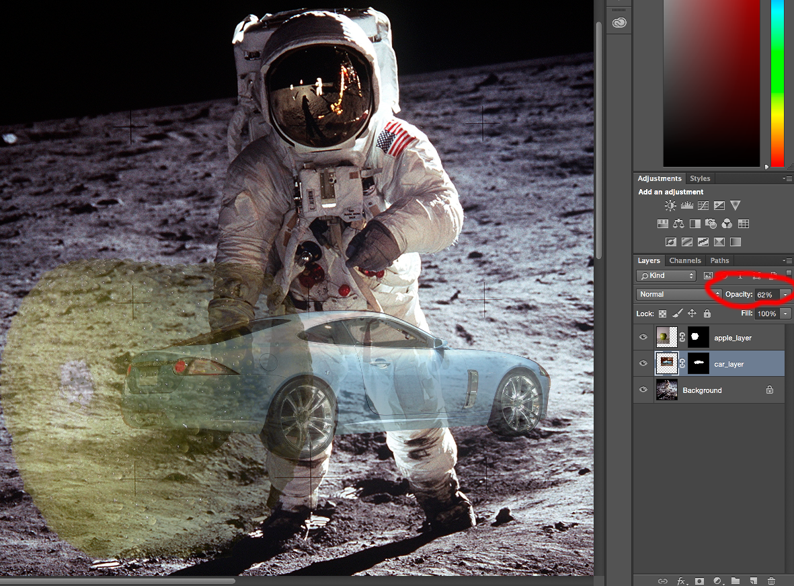Hide the Background layer
This screenshot has height=586, width=794.
click(x=643, y=390)
